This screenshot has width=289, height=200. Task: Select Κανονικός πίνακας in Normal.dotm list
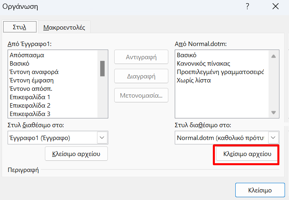point(204,64)
